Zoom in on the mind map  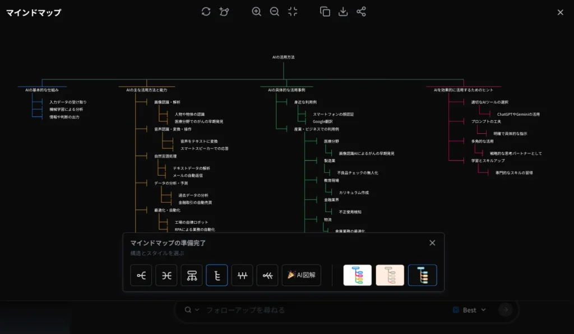[257, 11]
